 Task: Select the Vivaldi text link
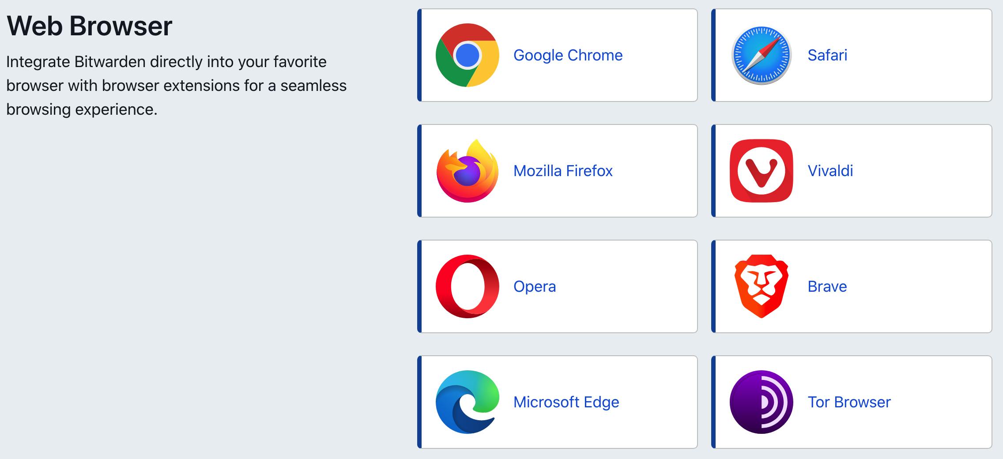pos(830,171)
